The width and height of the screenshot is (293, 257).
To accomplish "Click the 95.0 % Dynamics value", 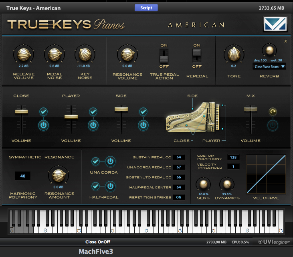I will point(227,194).
